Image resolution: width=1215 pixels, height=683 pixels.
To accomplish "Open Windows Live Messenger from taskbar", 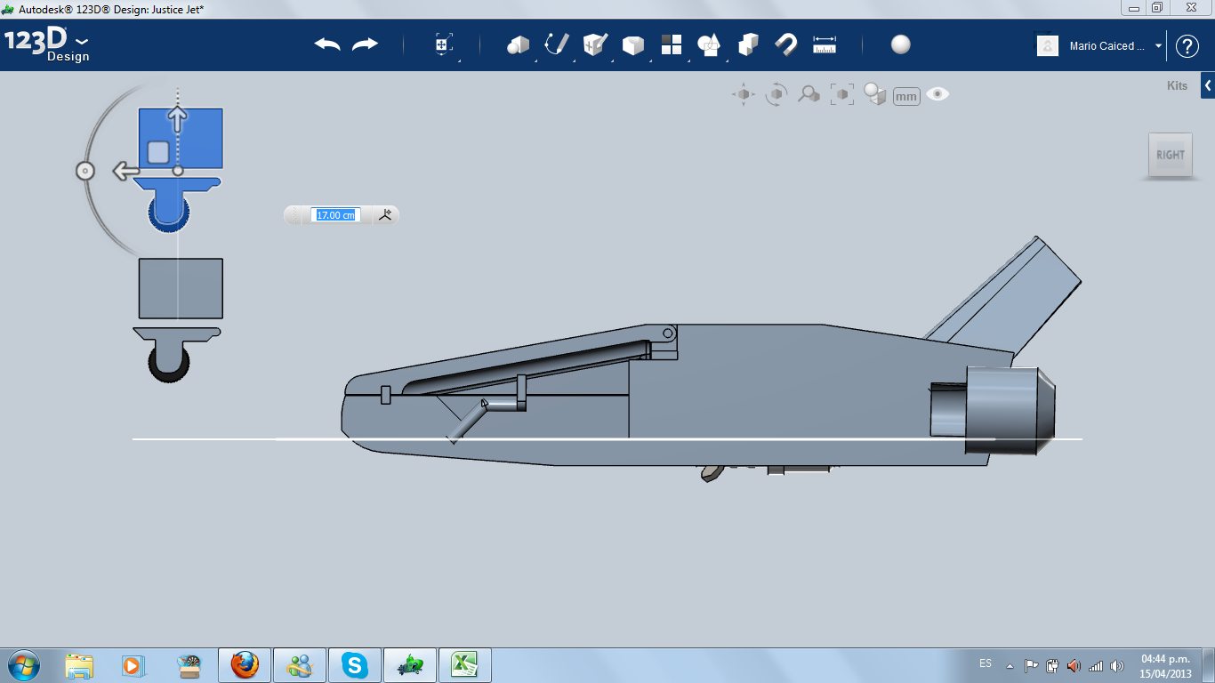I will tap(300, 665).
